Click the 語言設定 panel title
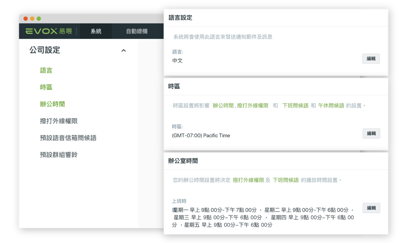The height and width of the screenshot is (243, 408). point(180,18)
